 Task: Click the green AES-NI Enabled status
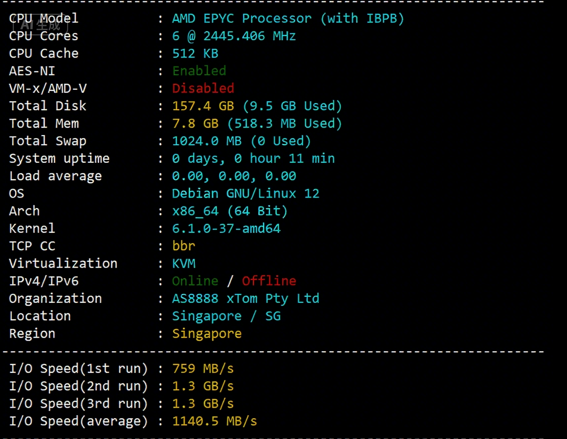coord(199,71)
